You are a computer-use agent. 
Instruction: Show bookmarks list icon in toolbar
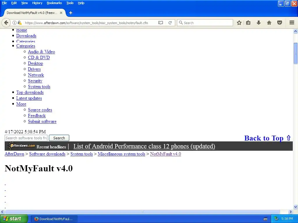[x=248, y=23]
